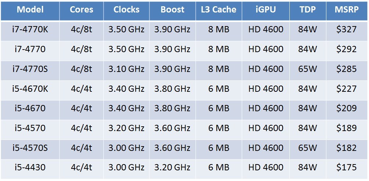This screenshot has height=181, width=369.
Task: Click the MSRP column header
Action: point(346,10)
